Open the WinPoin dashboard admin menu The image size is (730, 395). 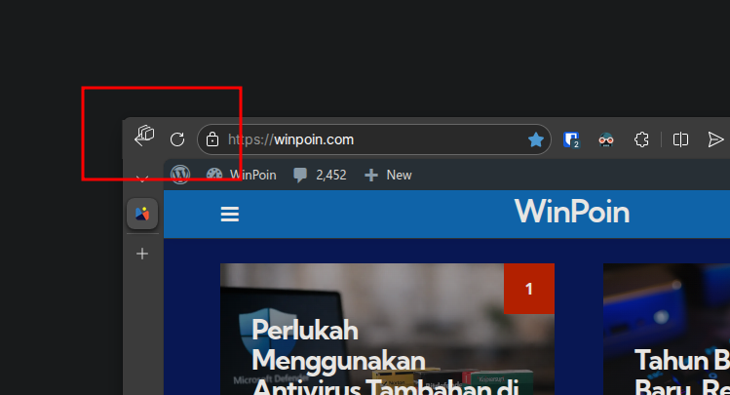click(242, 175)
